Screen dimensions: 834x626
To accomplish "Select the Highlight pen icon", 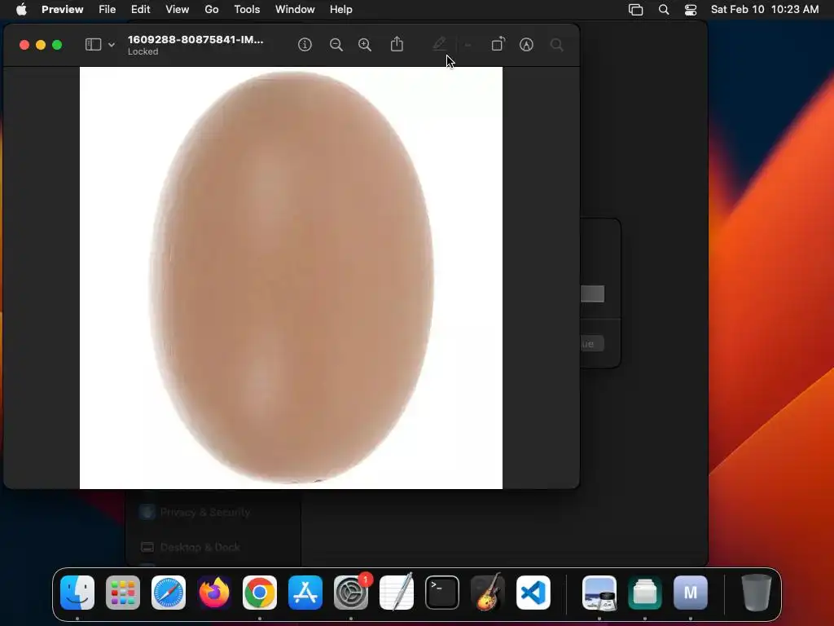I will coord(439,44).
